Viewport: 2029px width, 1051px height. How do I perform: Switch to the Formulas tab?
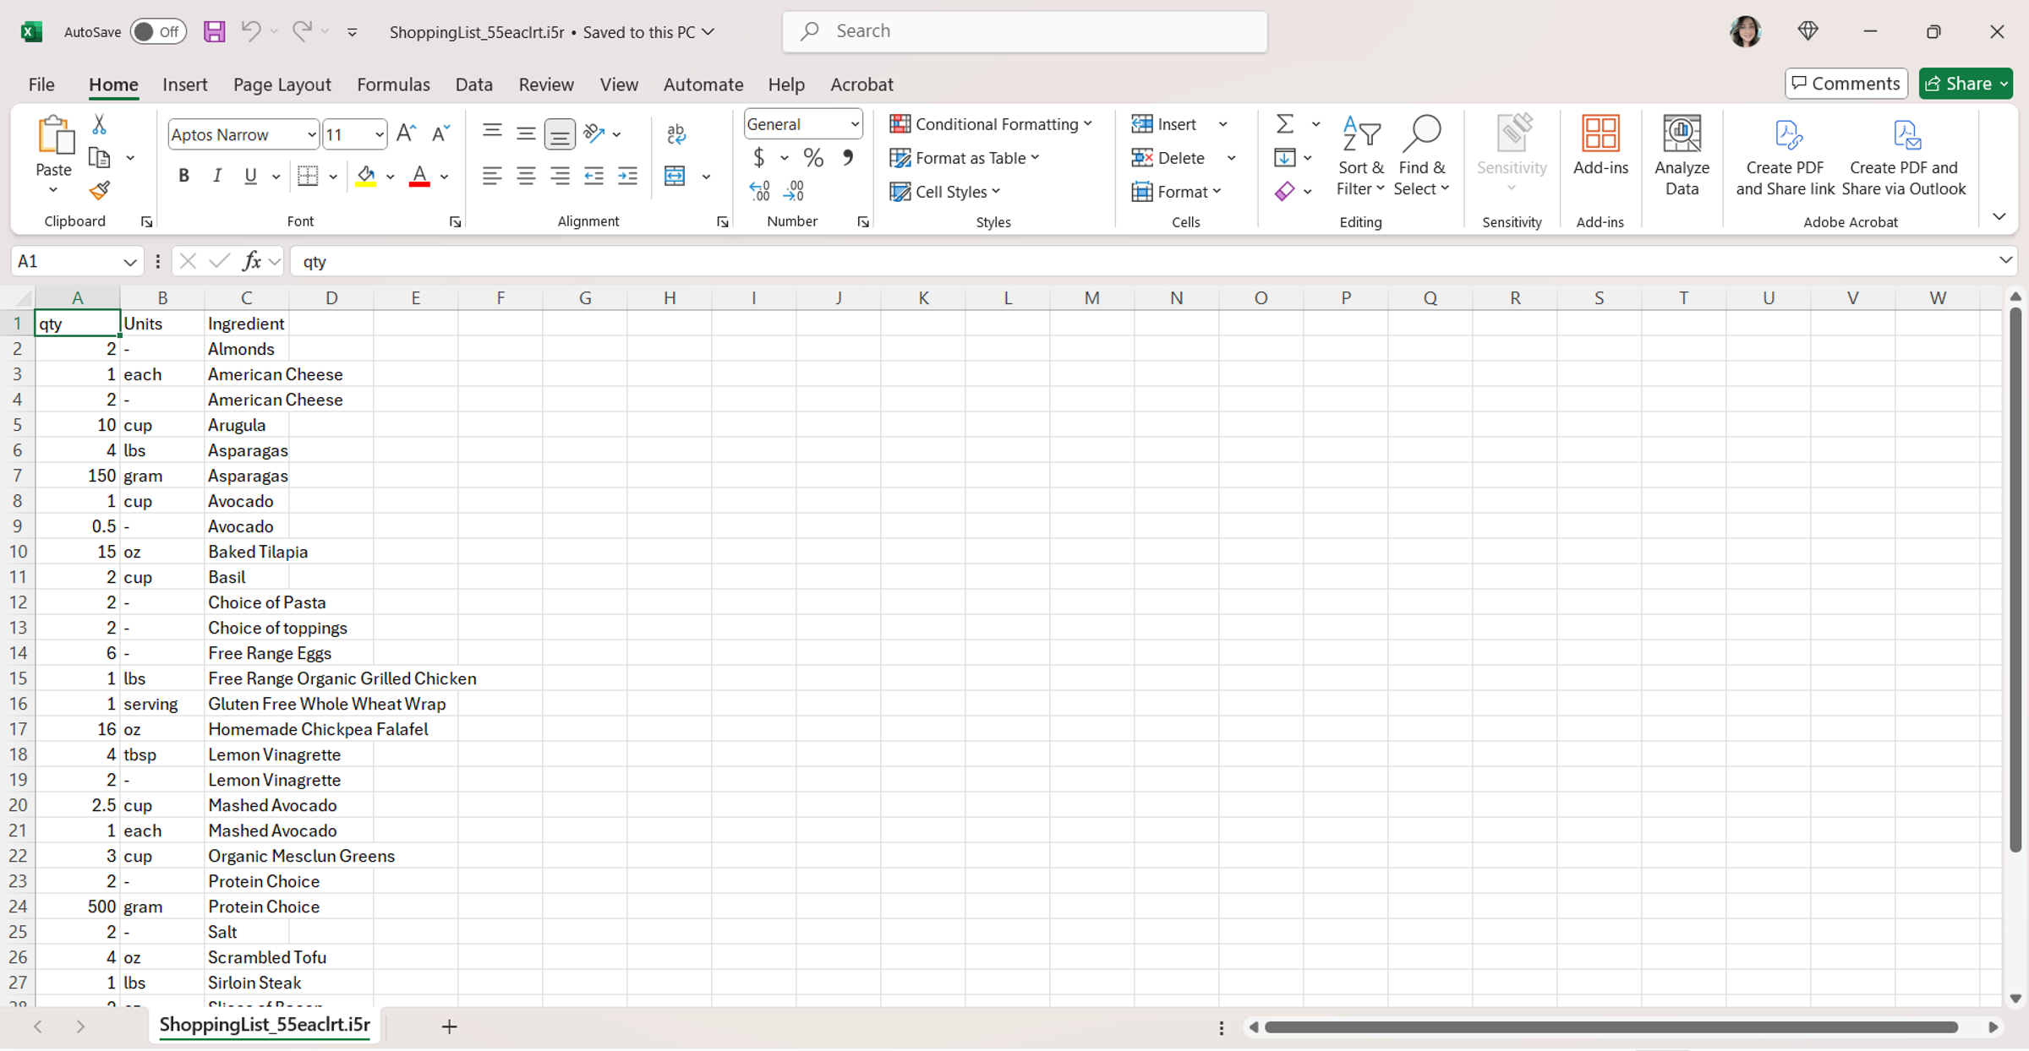pyautogui.click(x=393, y=84)
